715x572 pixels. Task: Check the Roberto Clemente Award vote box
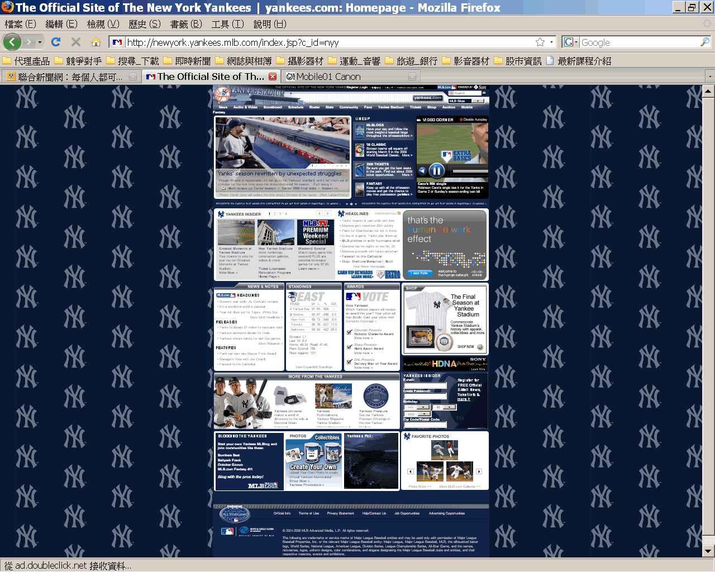pyautogui.click(x=349, y=332)
